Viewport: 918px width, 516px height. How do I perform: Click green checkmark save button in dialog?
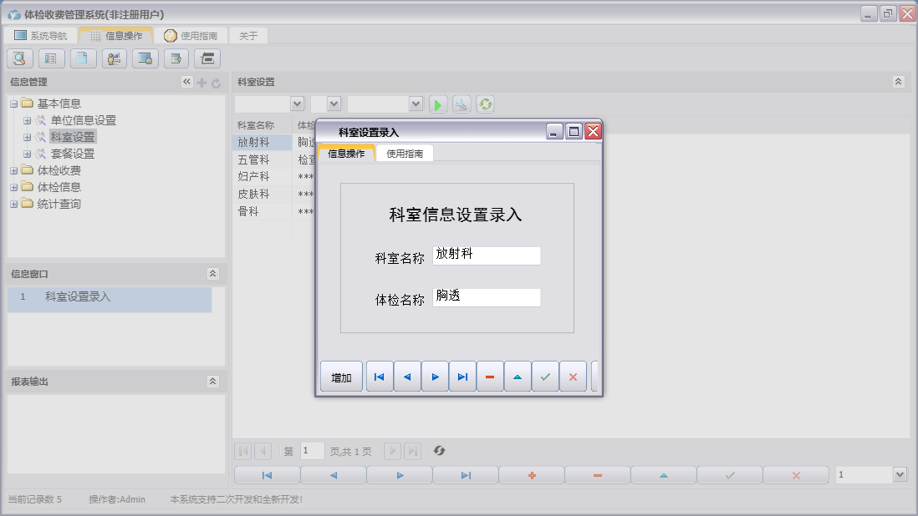tap(545, 377)
